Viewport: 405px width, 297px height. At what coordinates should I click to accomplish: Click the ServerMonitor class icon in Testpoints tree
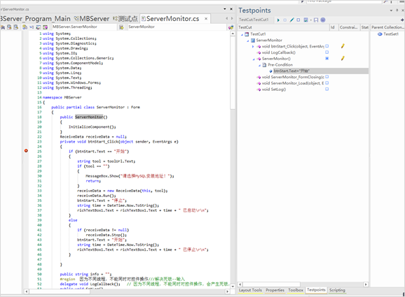coord(253,41)
